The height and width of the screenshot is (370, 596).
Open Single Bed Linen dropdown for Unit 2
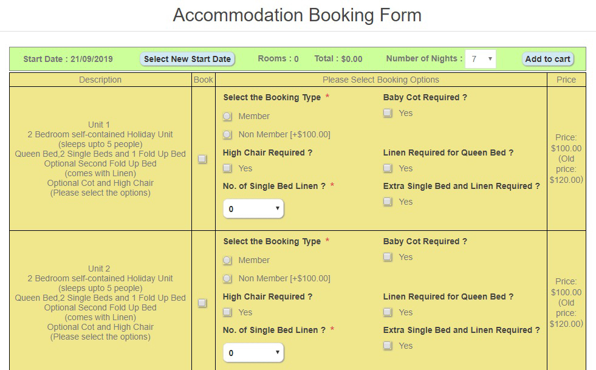click(x=253, y=353)
